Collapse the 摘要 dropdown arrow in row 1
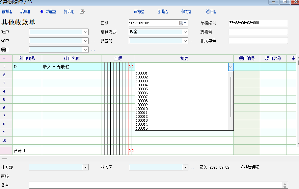The image size is (299, 189). [231, 67]
